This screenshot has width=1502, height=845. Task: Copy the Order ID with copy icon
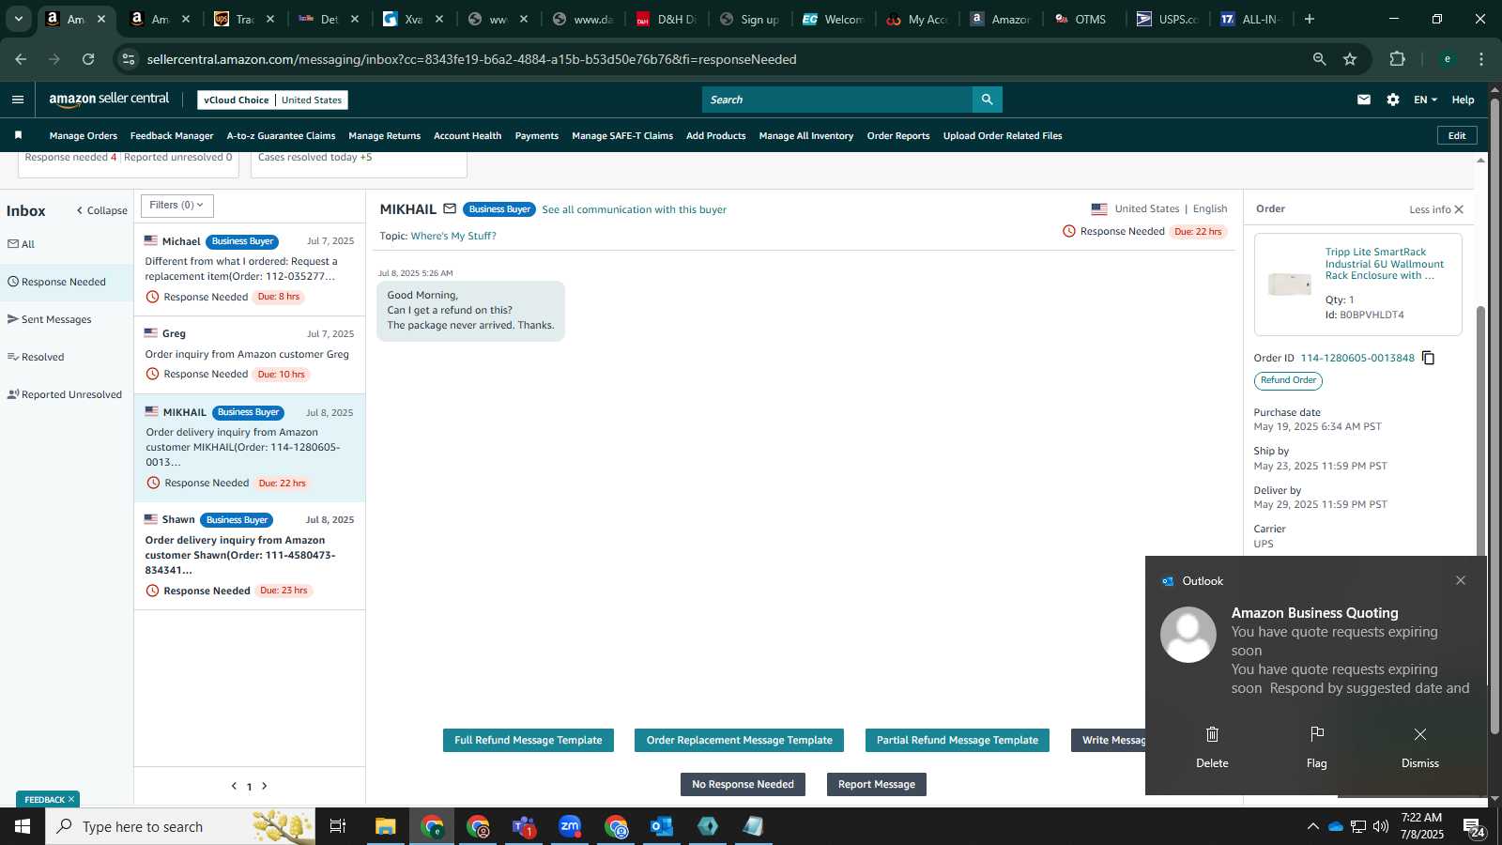[1428, 358]
